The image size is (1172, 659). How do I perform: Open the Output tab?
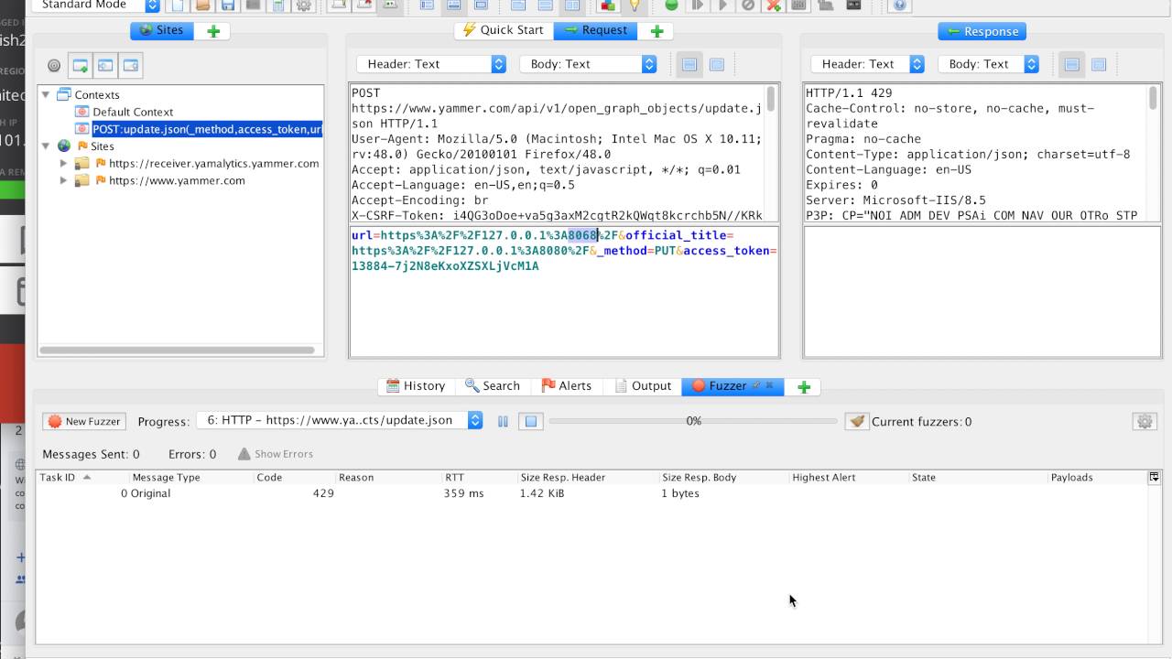click(x=643, y=386)
